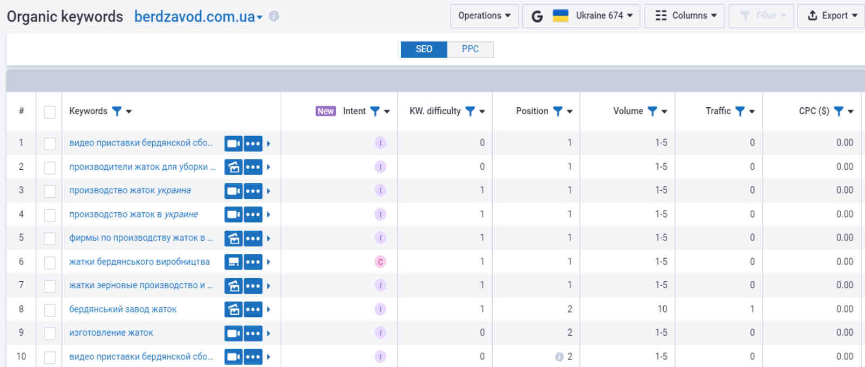The width and height of the screenshot is (865, 367).
Task: Open the Columns dropdown
Action: (684, 16)
